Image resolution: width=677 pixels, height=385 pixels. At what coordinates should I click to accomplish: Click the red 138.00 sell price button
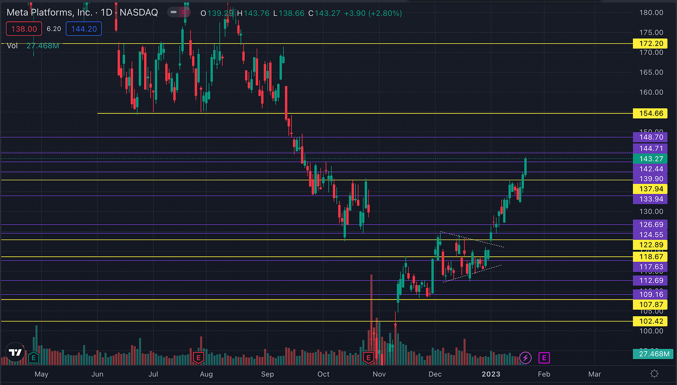pos(25,29)
